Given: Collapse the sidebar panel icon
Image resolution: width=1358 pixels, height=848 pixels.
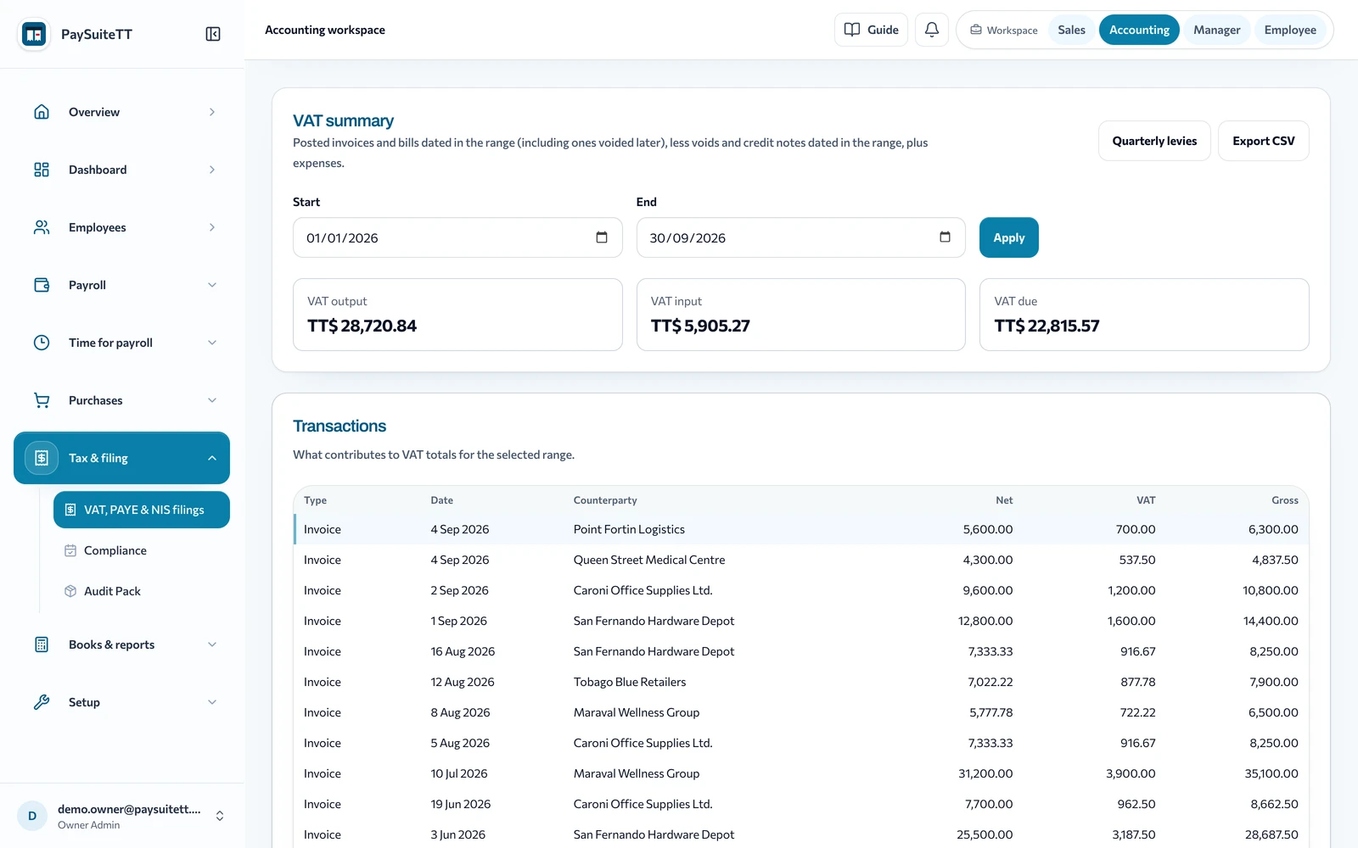Looking at the screenshot, I should pyautogui.click(x=213, y=34).
